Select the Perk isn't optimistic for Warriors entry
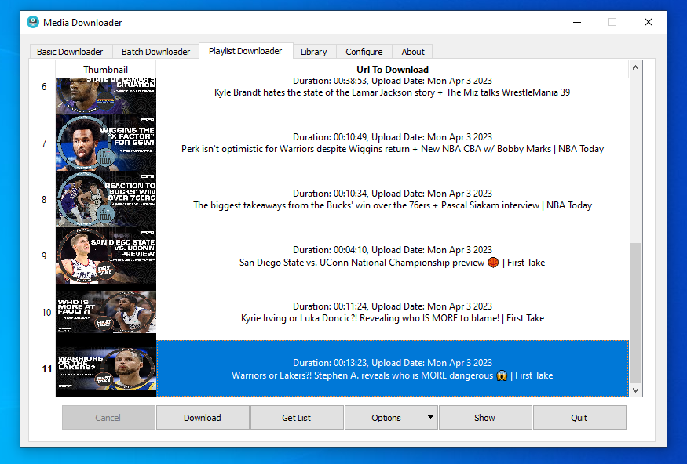Image resolution: width=687 pixels, height=464 pixels. (392, 143)
